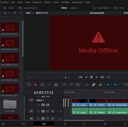Open the Workspace menu

coord(77,2)
